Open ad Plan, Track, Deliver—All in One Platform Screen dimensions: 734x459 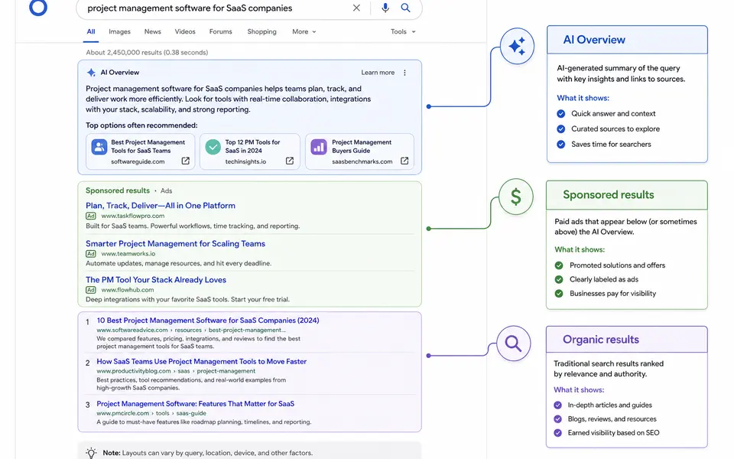161,206
